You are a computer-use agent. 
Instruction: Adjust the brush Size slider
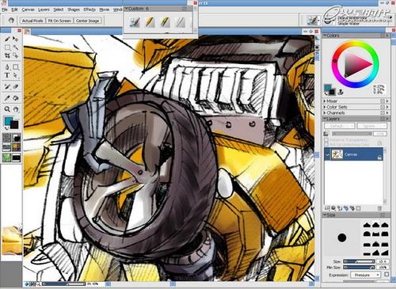359,261
